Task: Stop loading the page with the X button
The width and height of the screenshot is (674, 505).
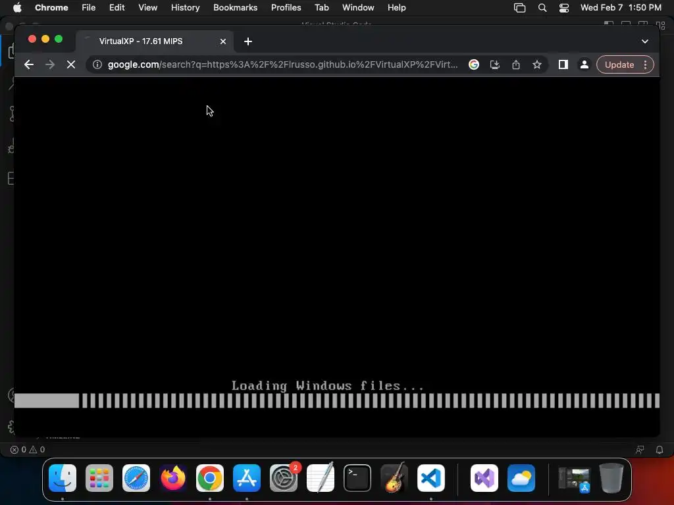Action: tap(71, 64)
